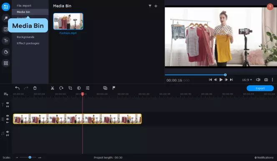Viewport: 277px width, 161px height.
Task: Click the Add track icon
Action: (x=6, y=94)
